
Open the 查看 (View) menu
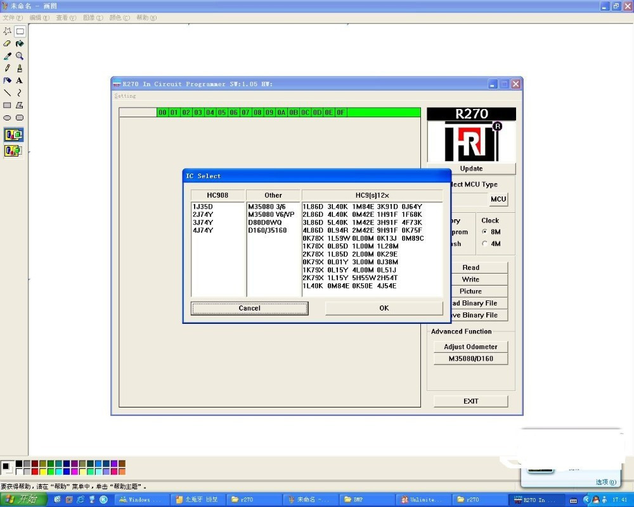click(x=66, y=17)
